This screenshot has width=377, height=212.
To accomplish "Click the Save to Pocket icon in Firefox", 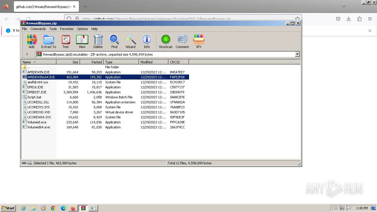I will (338, 19).
